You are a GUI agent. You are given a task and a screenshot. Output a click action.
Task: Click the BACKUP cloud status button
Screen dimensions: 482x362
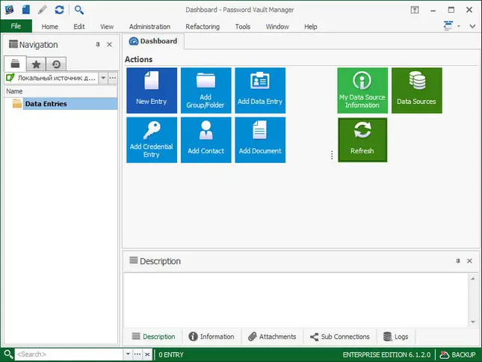tap(458, 355)
